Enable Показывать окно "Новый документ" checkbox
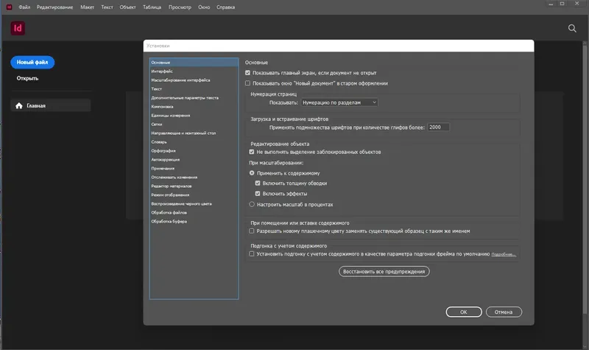This screenshot has height=350, width=589. tap(247, 83)
